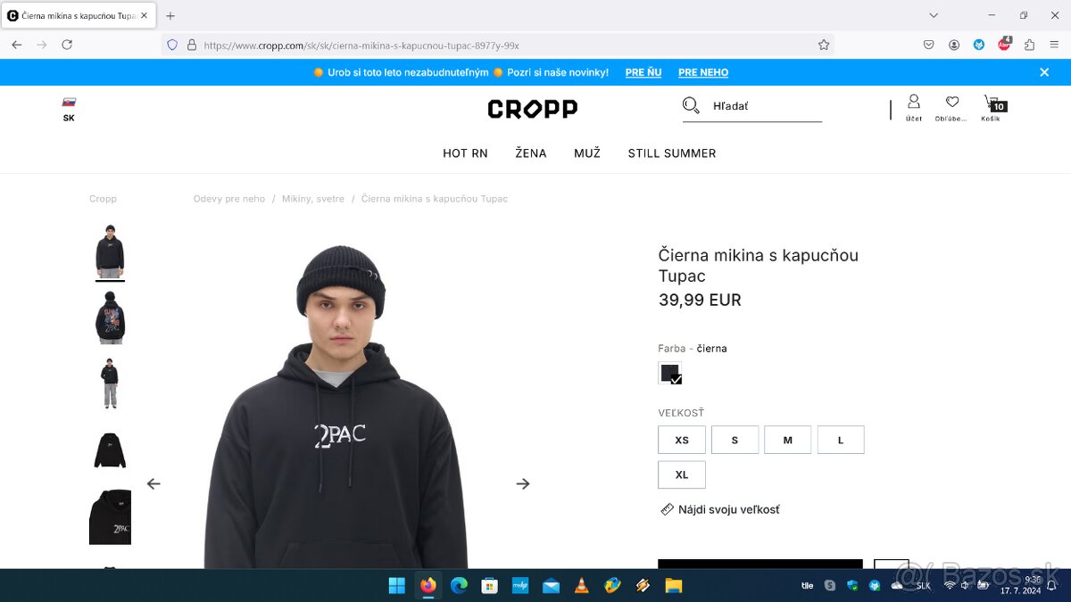Follow PRE NEHO banner link
The height and width of the screenshot is (602, 1071).
[703, 72]
